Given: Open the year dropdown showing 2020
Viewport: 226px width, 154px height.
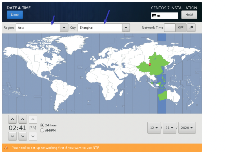Looking at the screenshot, I should [187, 128].
